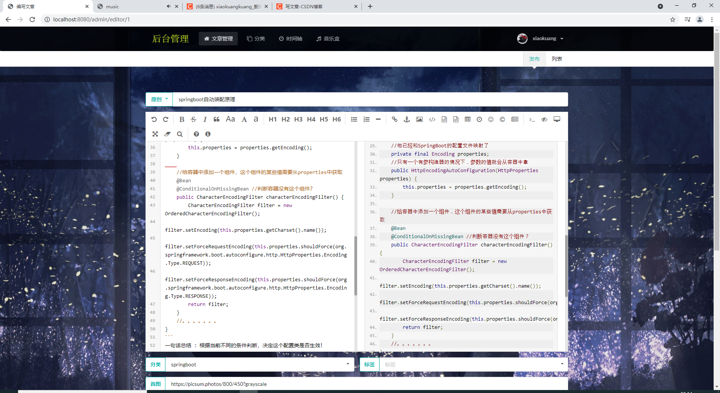
Task: Click 后台管理 site logo
Action: [x=170, y=39]
